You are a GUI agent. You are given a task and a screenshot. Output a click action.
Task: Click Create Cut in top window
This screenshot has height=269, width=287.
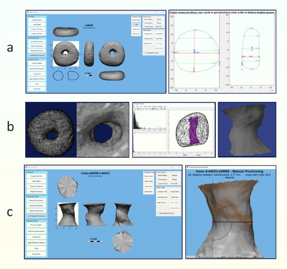point(37,74)
